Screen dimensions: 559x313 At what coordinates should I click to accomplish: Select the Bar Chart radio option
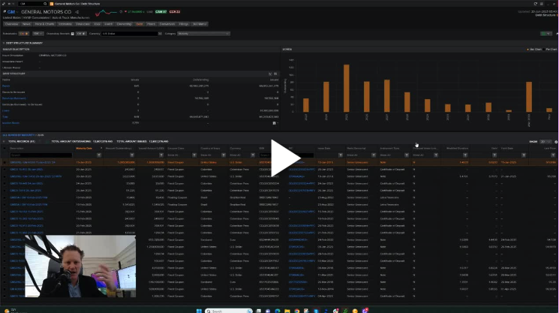click(528, 50)
